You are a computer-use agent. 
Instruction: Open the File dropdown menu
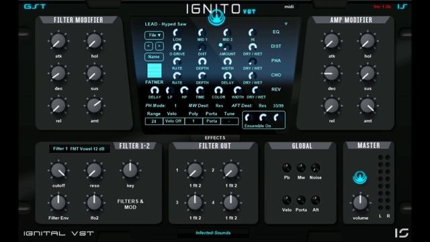pyautogui.click(x=154, y=35)
